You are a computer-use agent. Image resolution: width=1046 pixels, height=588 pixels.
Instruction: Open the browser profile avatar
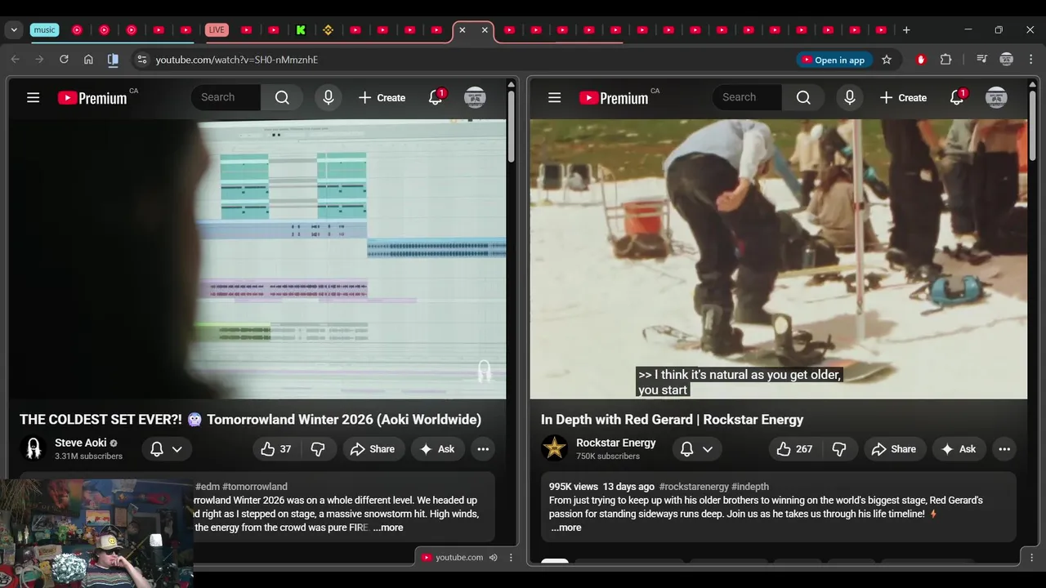(x=1007, y=60)
